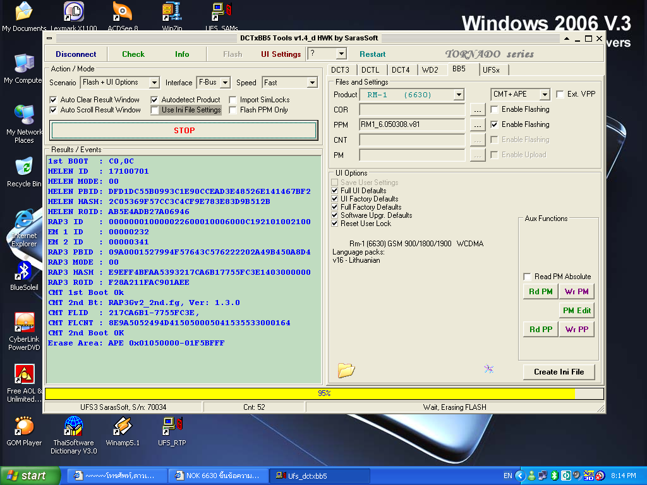Click the system menu icon in DCTxBB5 title bar

(49, 39)
